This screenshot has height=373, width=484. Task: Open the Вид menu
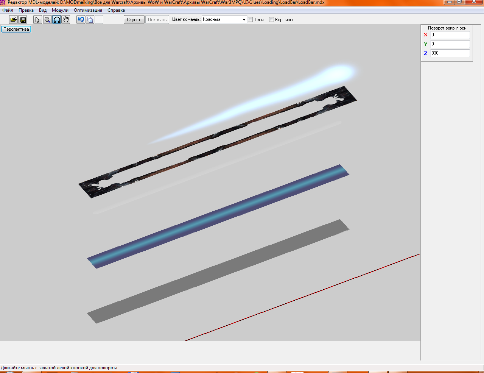point(43,10)
